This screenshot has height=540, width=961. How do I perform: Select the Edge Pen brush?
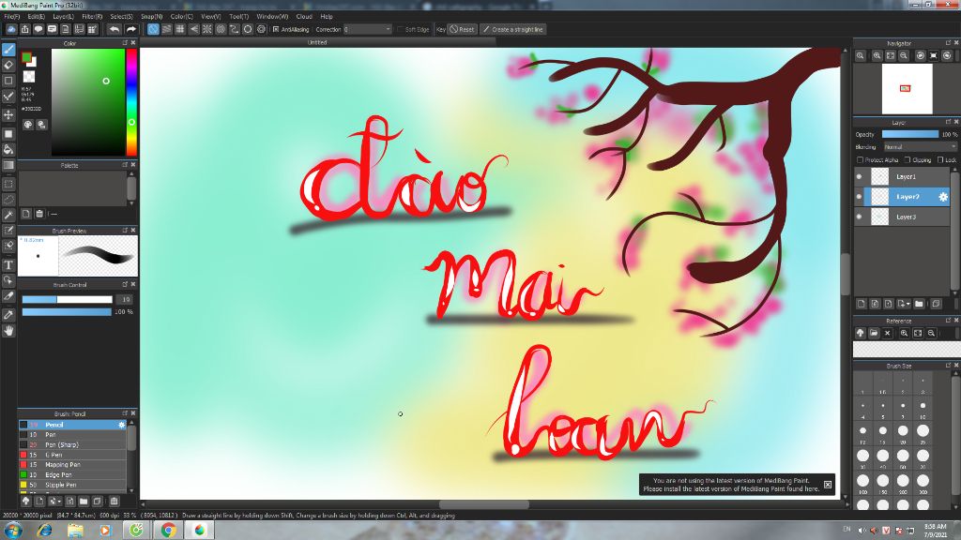coord(72,474)
